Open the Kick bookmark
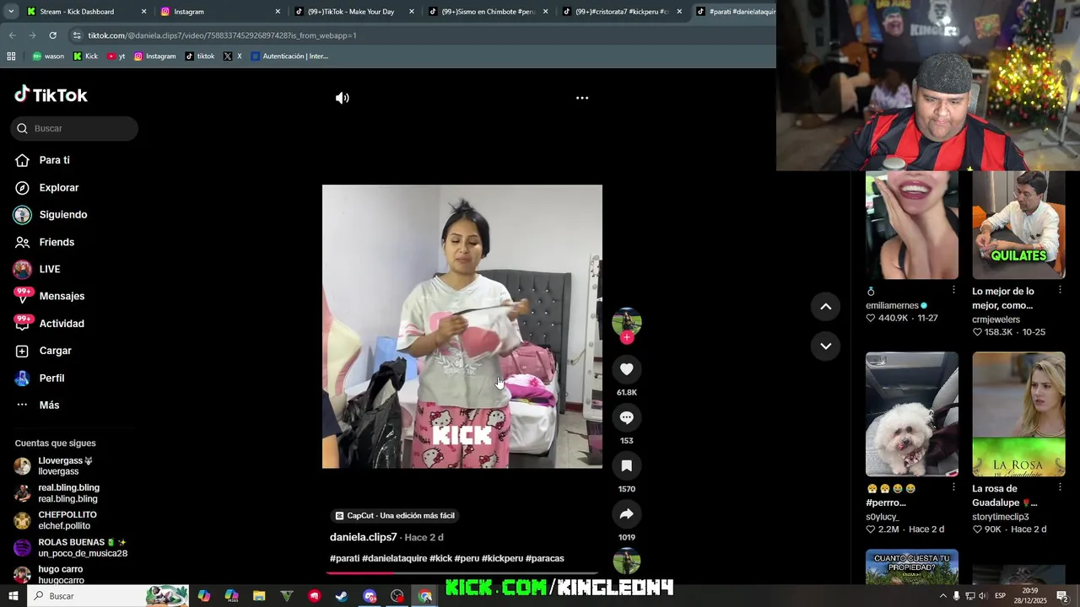 pos(85,56)
